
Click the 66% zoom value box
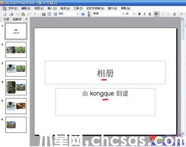tap(67, 14)
